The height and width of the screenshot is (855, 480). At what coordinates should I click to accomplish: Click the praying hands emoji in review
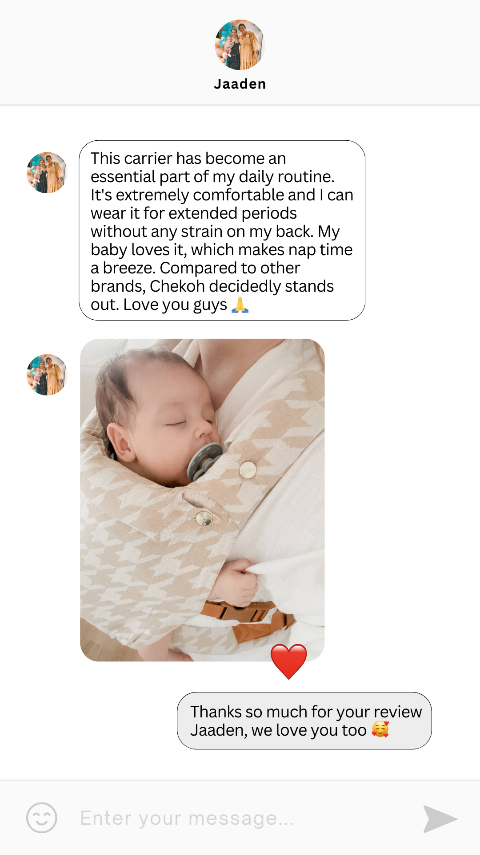pyautogui.click(x=240, y=305)
